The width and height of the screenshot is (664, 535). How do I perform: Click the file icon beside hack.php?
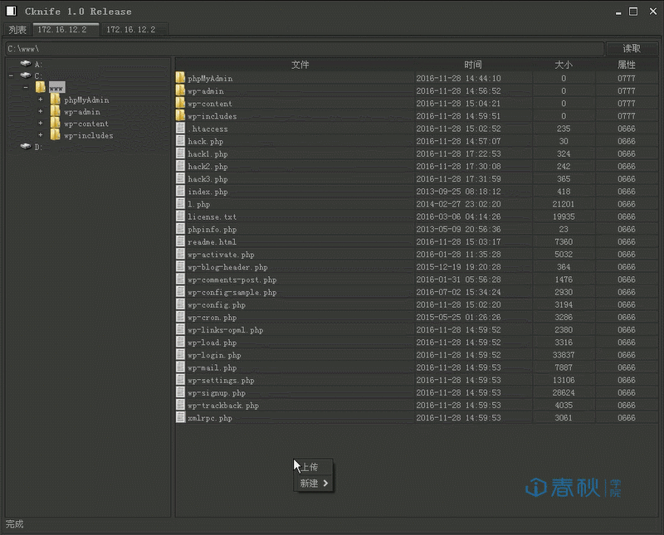coord(182,141)
